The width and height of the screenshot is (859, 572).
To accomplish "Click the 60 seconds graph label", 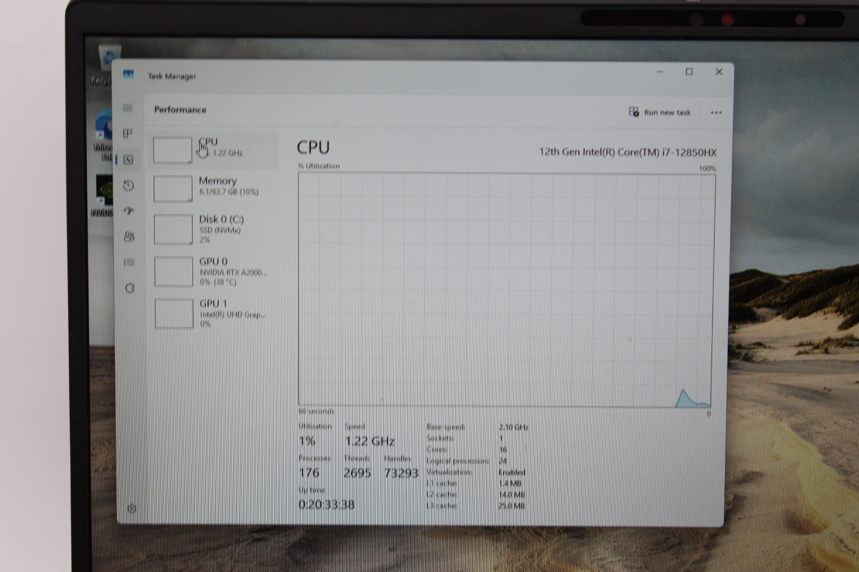I will (x=316, y=411).
